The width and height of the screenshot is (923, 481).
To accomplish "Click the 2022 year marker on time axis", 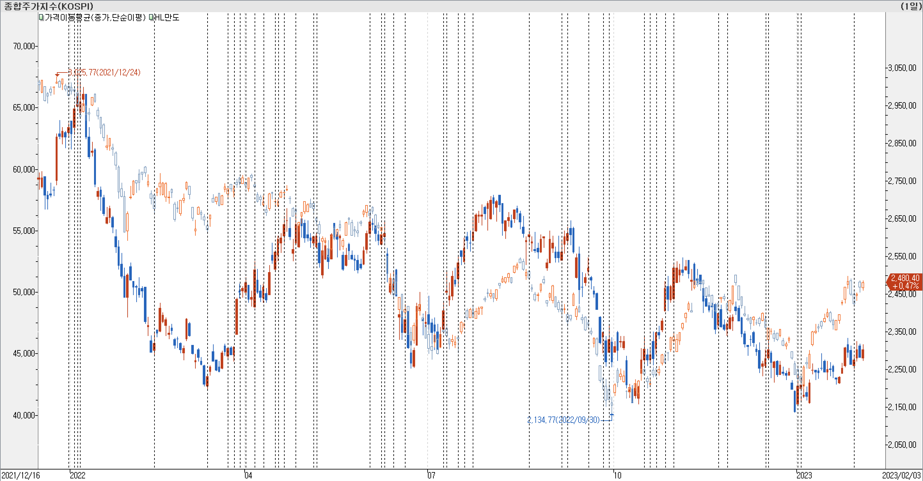I will pos(77,475).
